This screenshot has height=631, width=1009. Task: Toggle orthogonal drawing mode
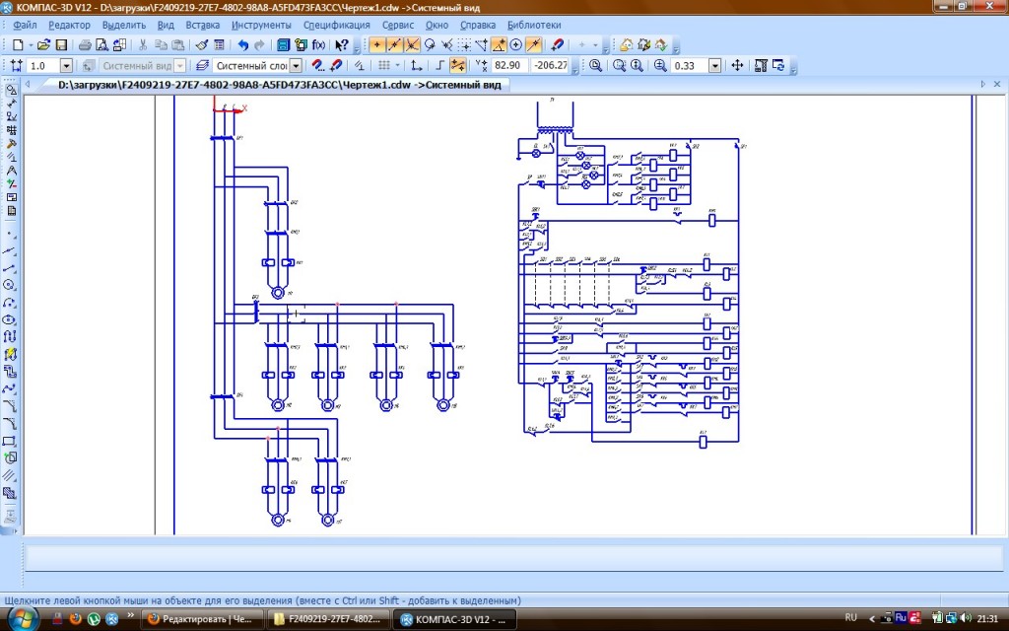(440, 65)
